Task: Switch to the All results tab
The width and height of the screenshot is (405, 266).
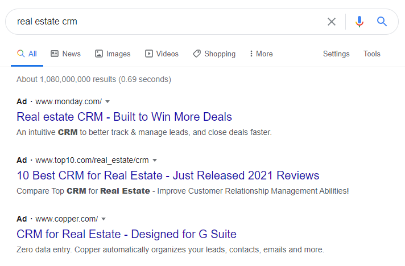Action: pos(27,54)
